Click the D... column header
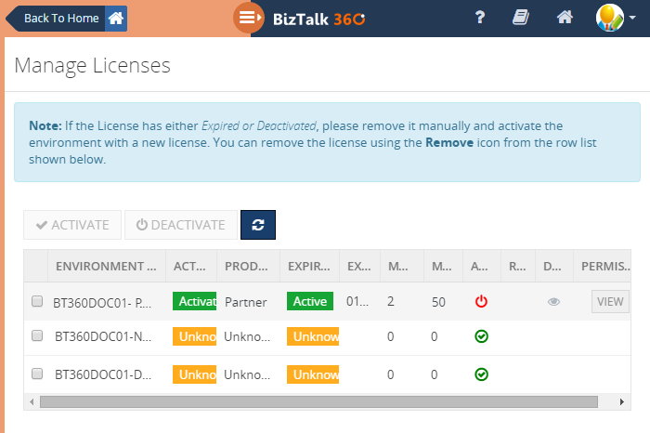Image resolution: width=650 pixels, height=433 pixels. point(553,267)
